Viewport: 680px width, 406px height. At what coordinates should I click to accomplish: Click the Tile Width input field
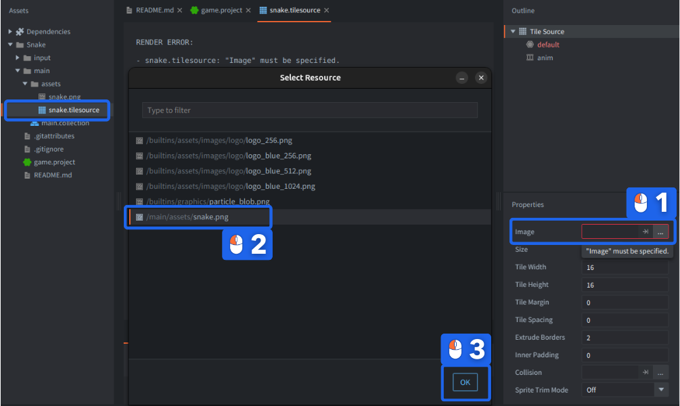pos(625,267)
